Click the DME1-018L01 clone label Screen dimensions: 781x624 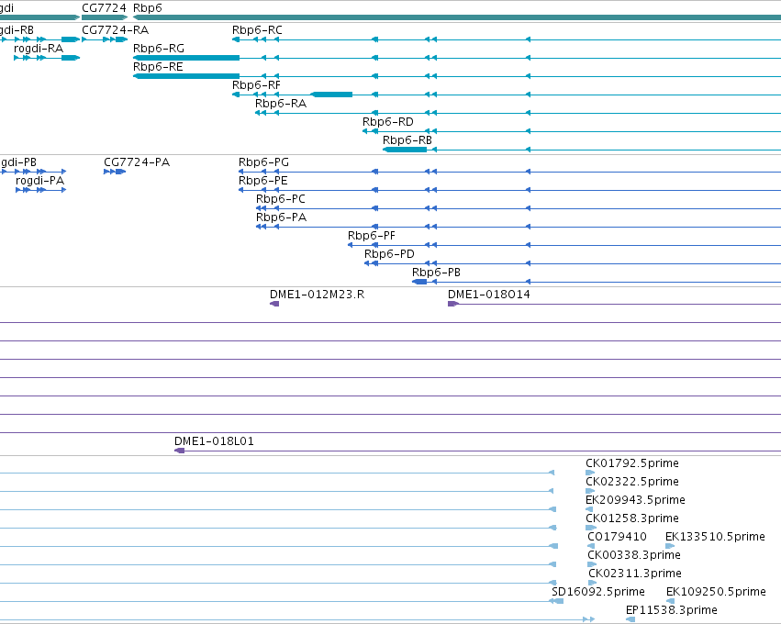214,441
